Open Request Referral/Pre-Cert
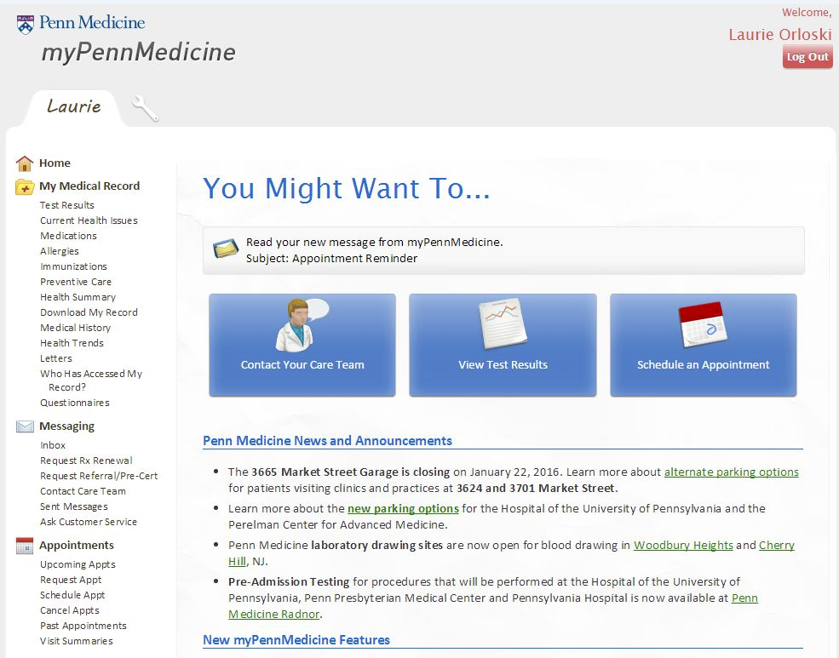 (99, 476)
